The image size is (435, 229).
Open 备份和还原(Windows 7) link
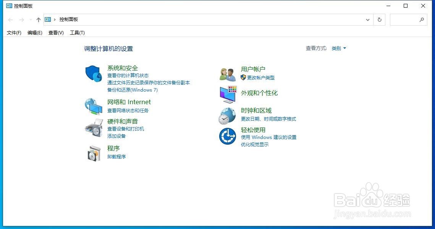(133, 90)
